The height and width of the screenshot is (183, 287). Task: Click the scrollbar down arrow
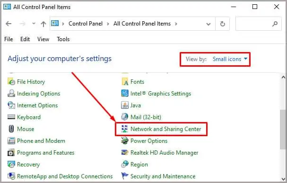[283, 179]
